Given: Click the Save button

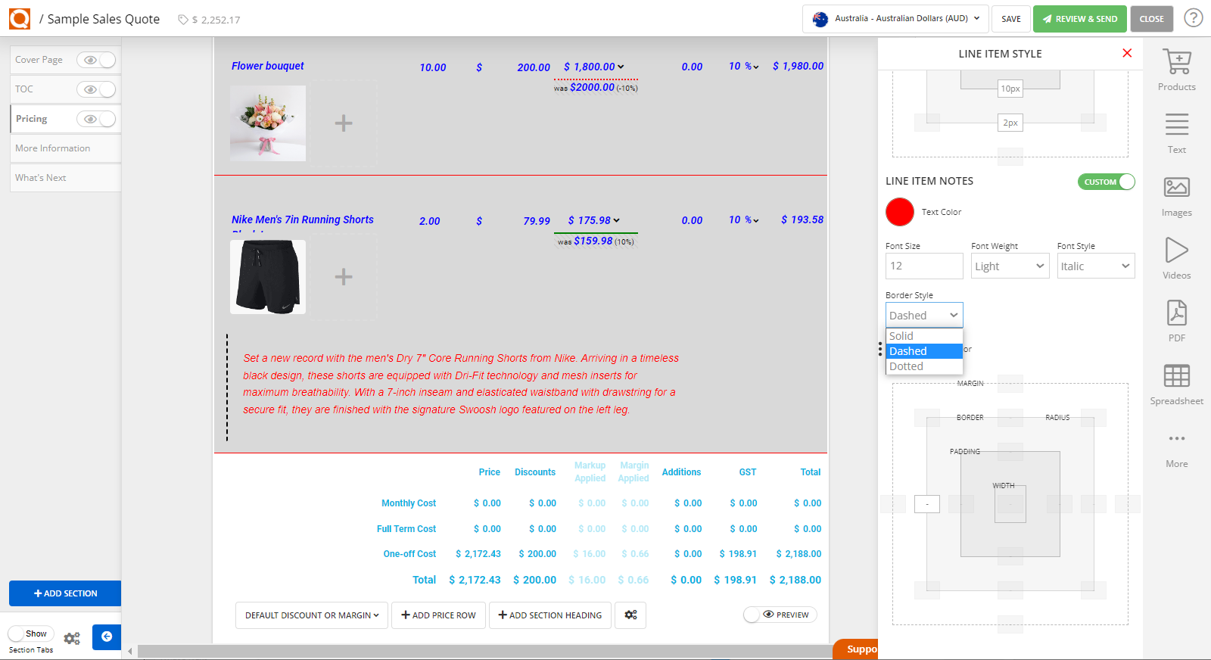Looking at the screenshot, I should click(1011, 19).
